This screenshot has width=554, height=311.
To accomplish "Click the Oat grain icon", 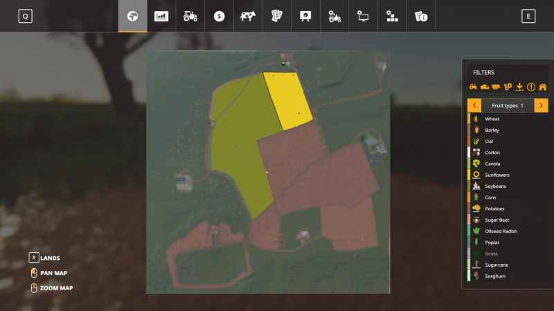I will [x=476, y=142].
